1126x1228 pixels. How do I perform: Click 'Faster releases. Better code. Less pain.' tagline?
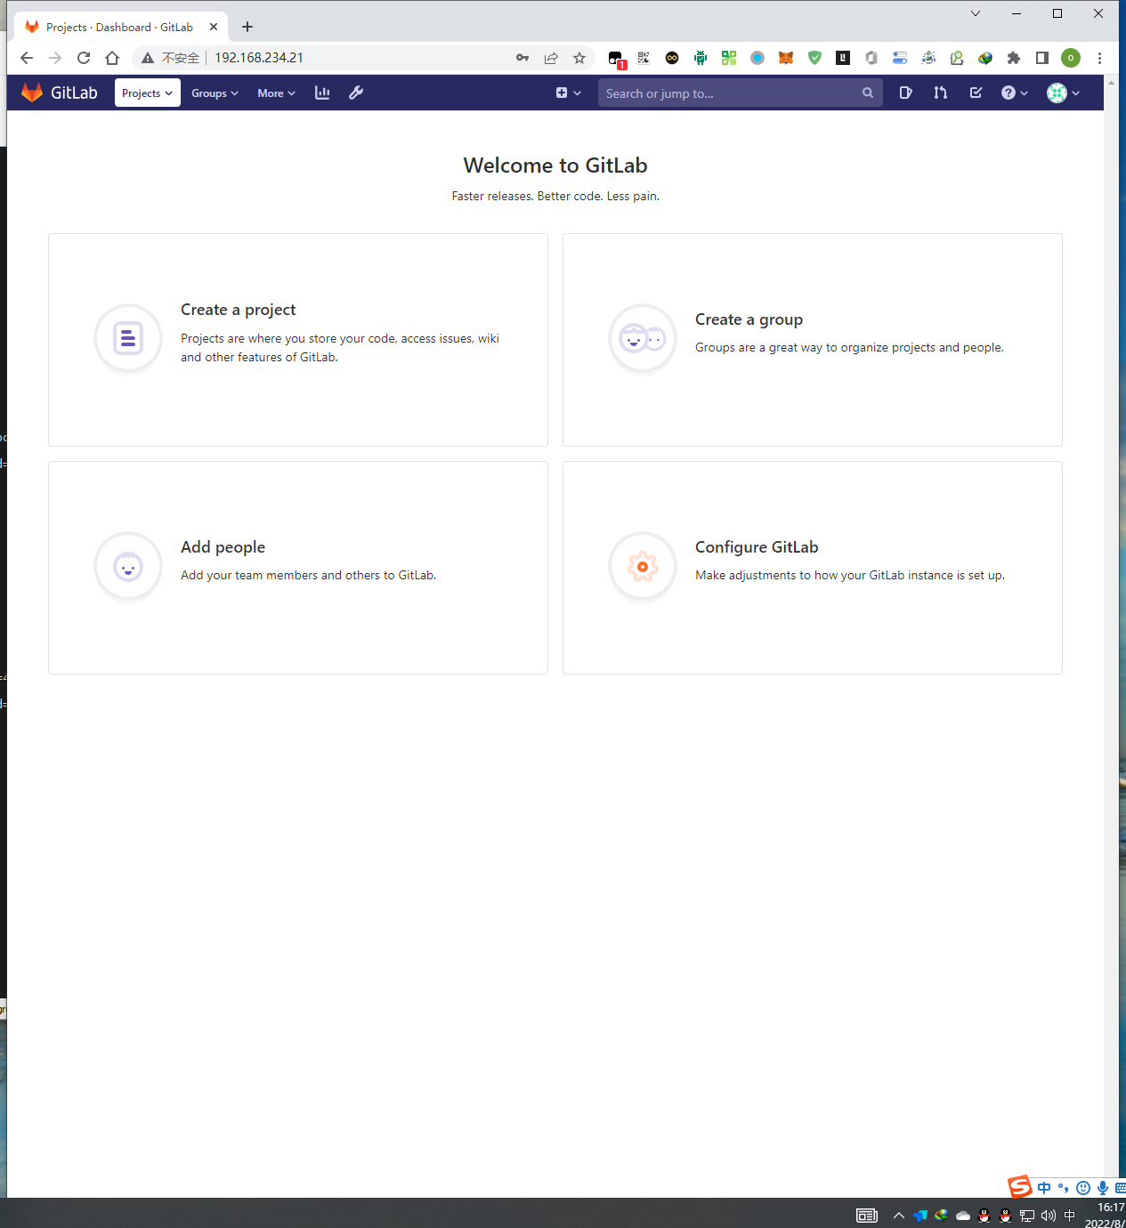(555, 196)
